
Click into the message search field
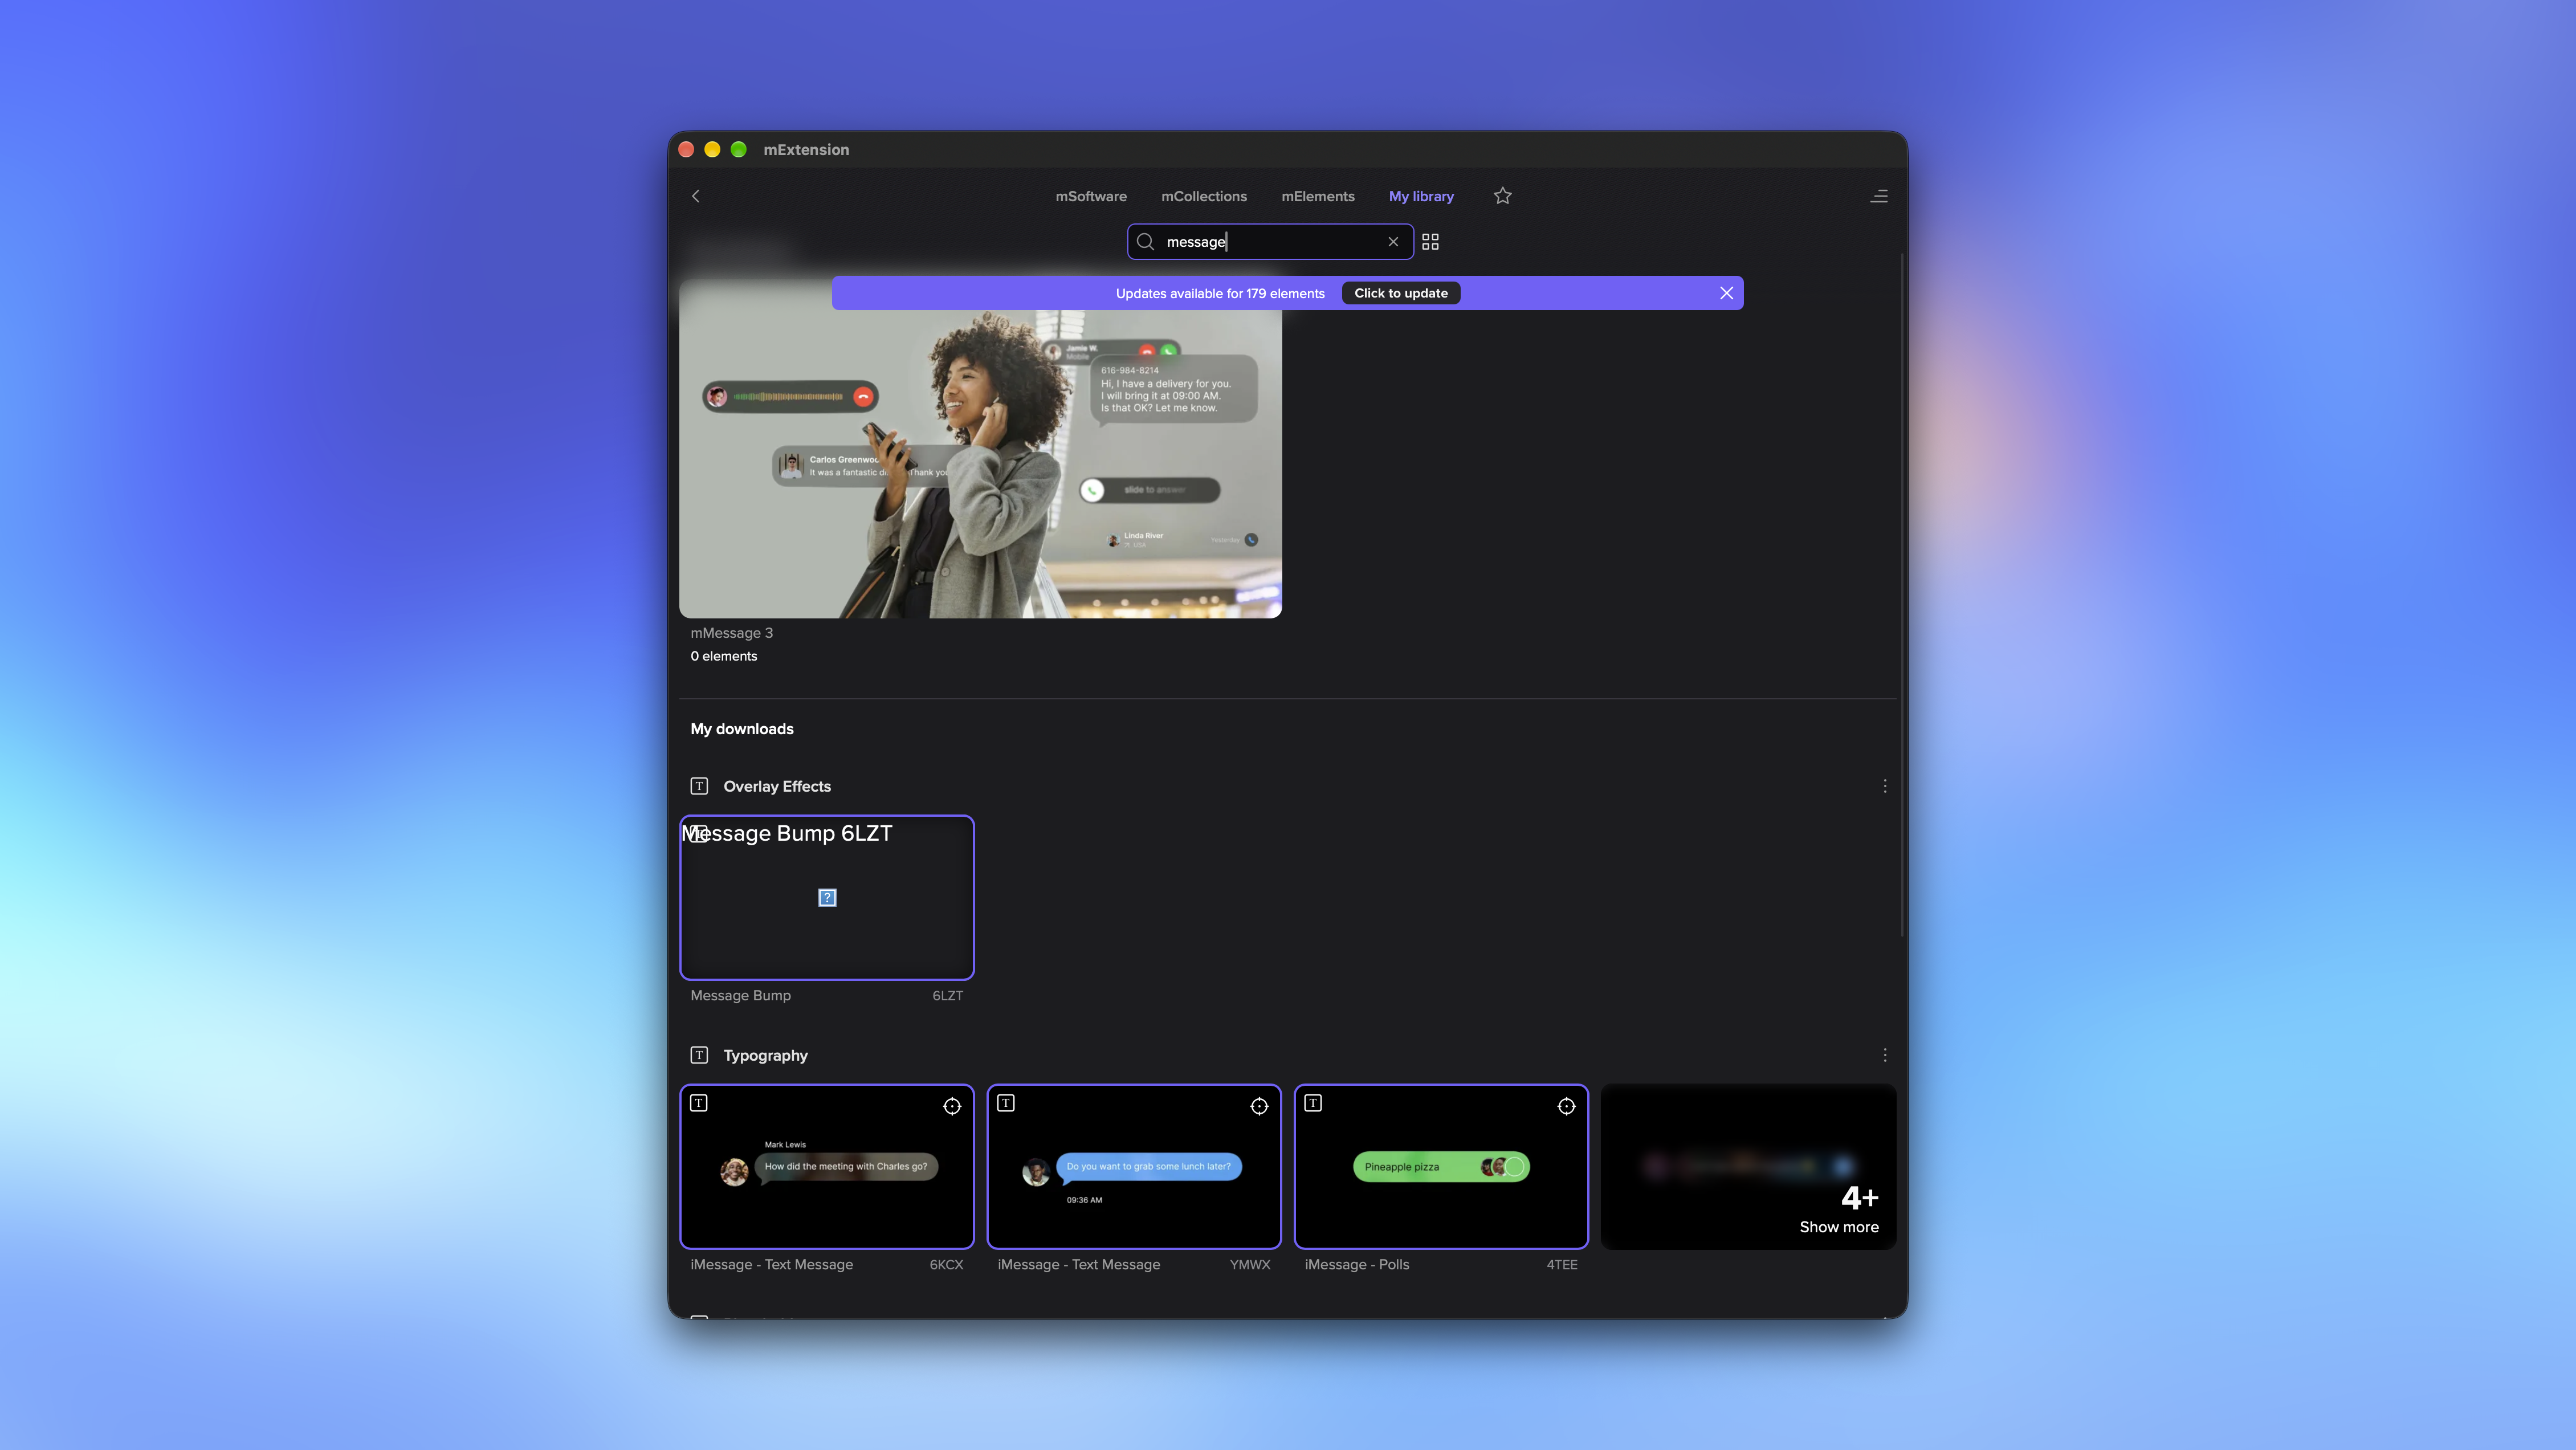point(1270,242)
